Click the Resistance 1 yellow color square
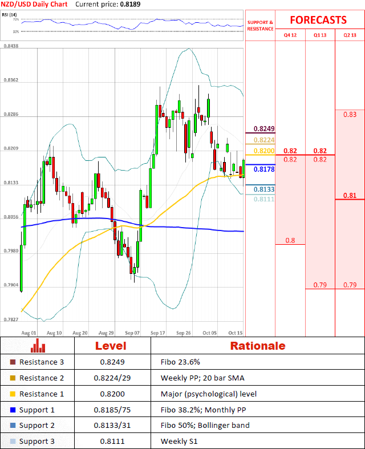Image resolution: width=365 pixels, height=449 pixels. [x=13, y=394]
